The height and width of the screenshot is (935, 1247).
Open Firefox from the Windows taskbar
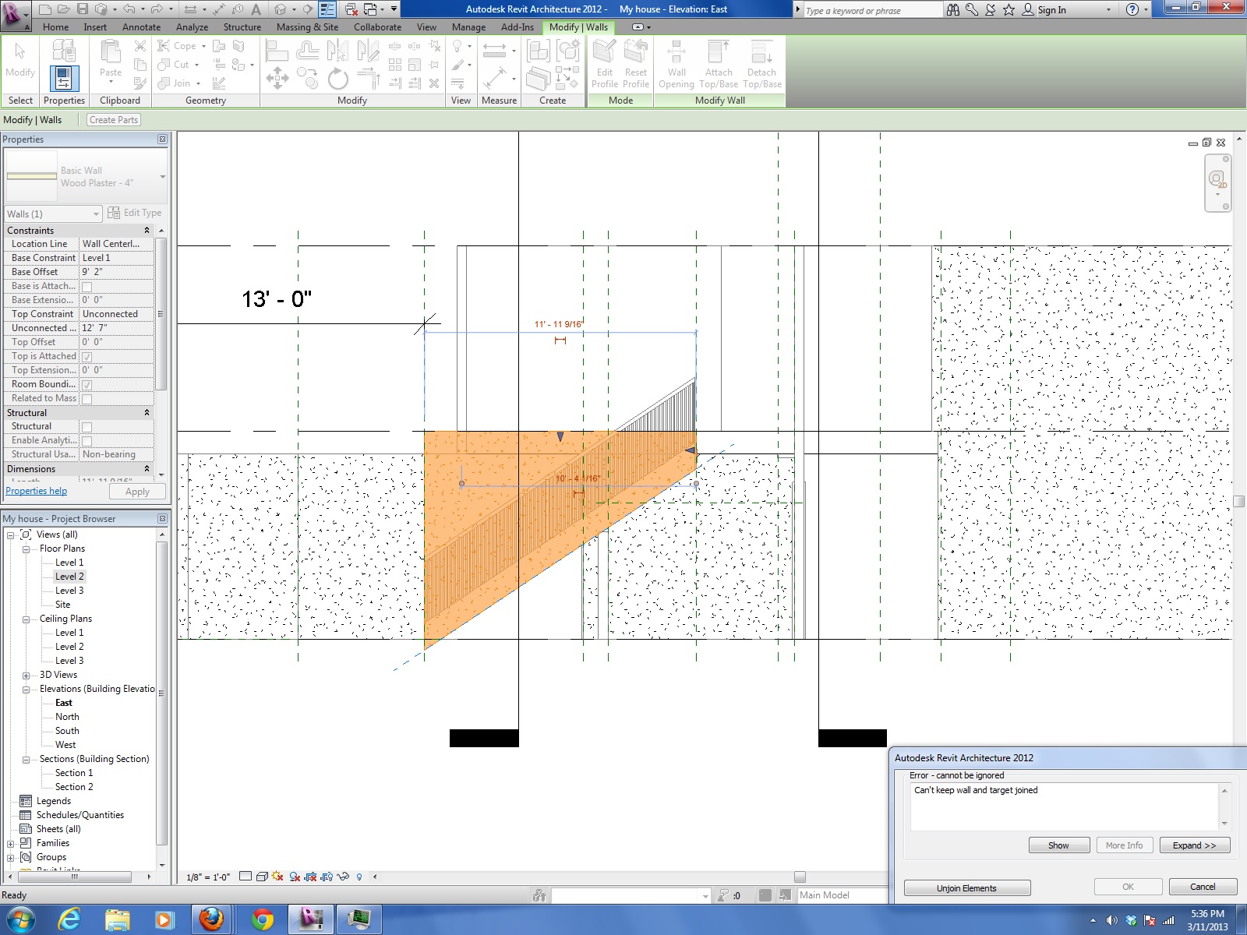[x=211, y=919]
